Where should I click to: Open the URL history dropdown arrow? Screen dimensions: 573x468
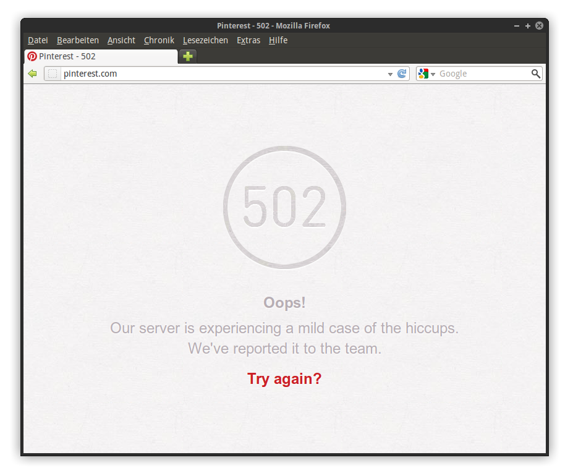click(390, 74)
